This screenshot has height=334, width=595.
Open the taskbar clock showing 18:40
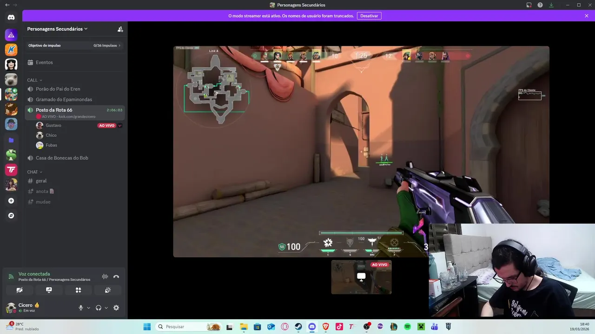[x=581, y=327]
